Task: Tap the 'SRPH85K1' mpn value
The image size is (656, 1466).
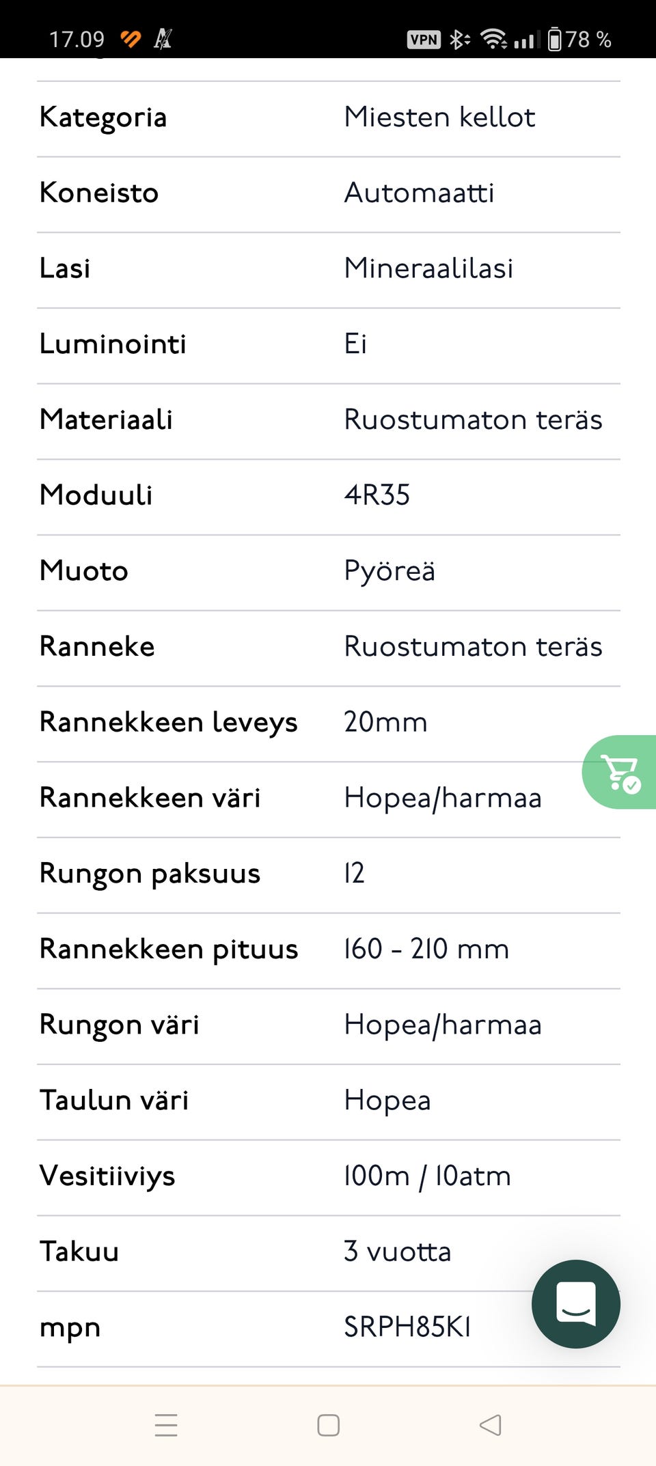Action: [407, 1327]
